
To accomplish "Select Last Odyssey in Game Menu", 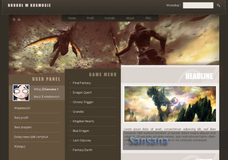I will click(x=82, y=140).
